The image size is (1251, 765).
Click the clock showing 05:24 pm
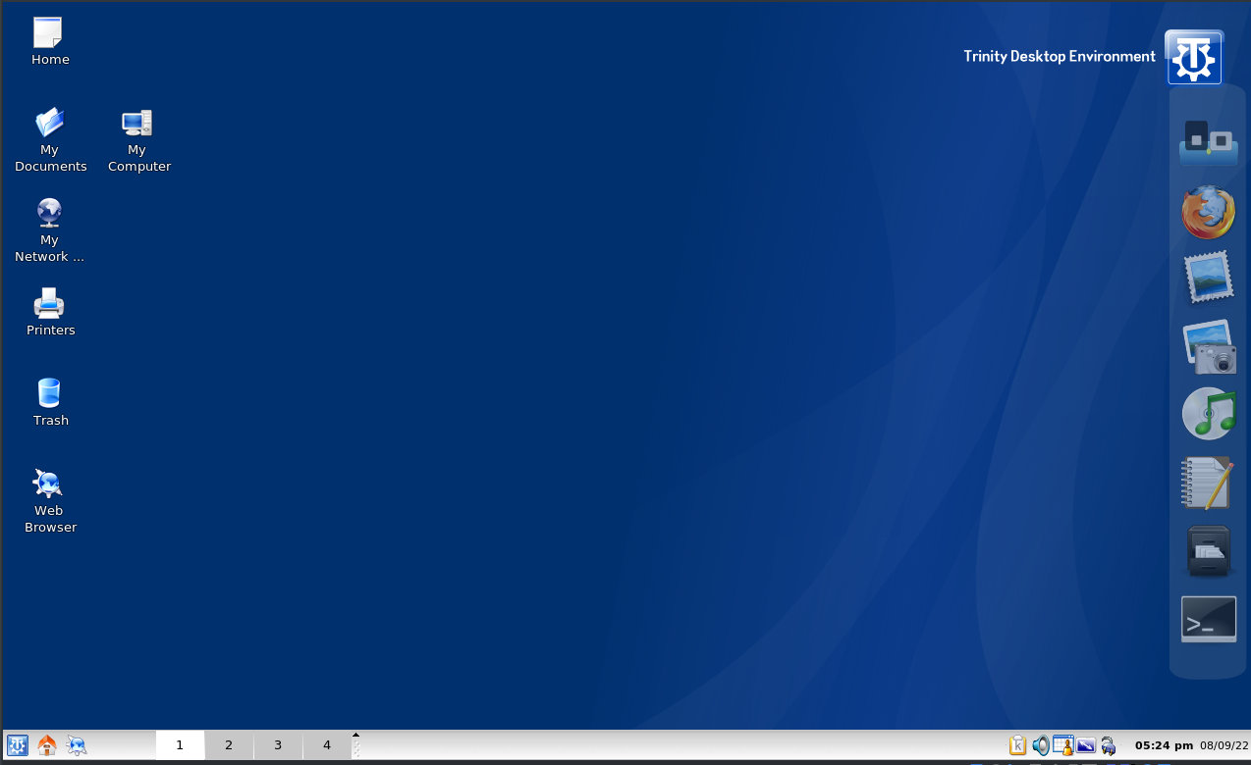[1164, 745]
